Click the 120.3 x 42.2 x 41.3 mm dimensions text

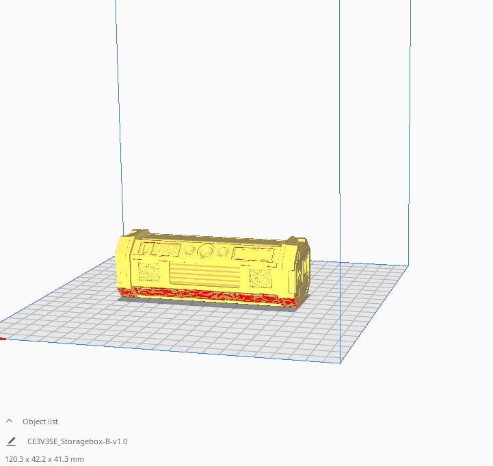tap(44, 459)
